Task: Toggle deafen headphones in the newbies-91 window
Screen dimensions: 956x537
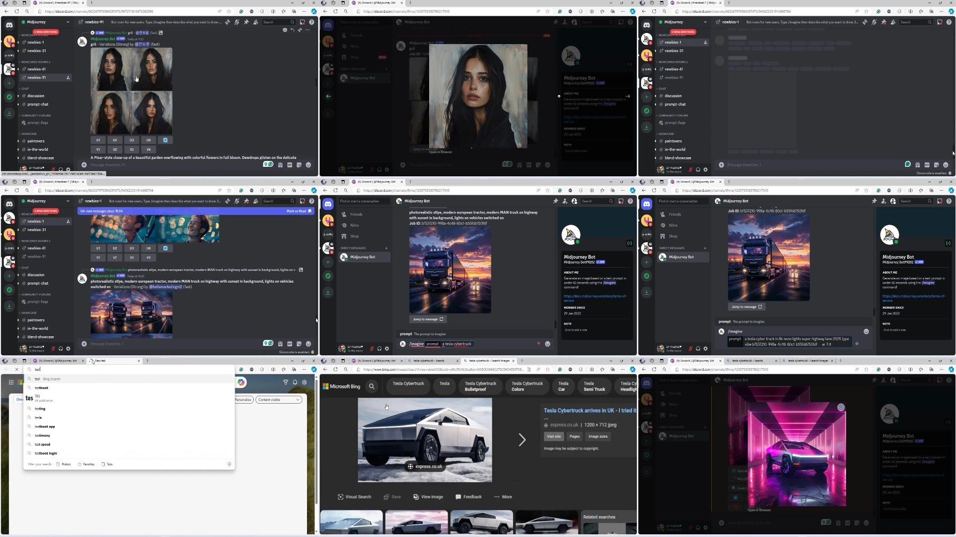Action: [x=61, y=169]
